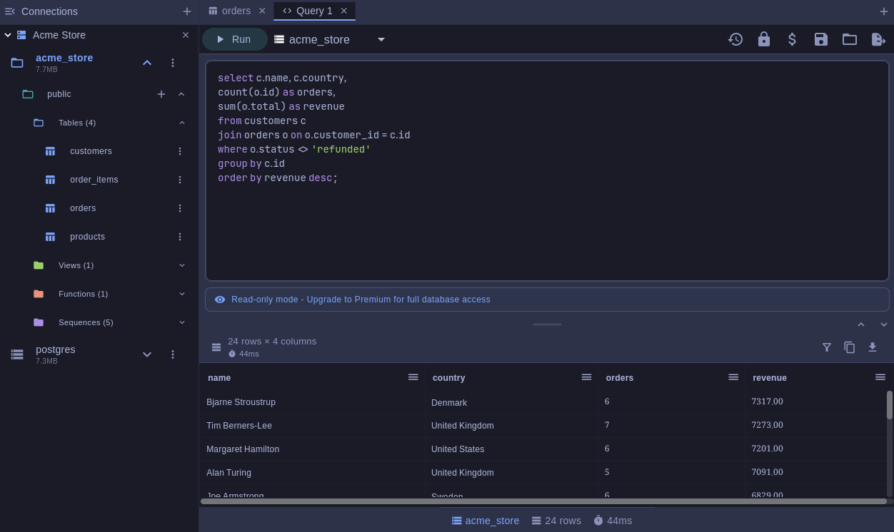This screenshot has height=532, width=894.
Task: Click the results vertical scrollbar
Action: (x=890, y=405)
